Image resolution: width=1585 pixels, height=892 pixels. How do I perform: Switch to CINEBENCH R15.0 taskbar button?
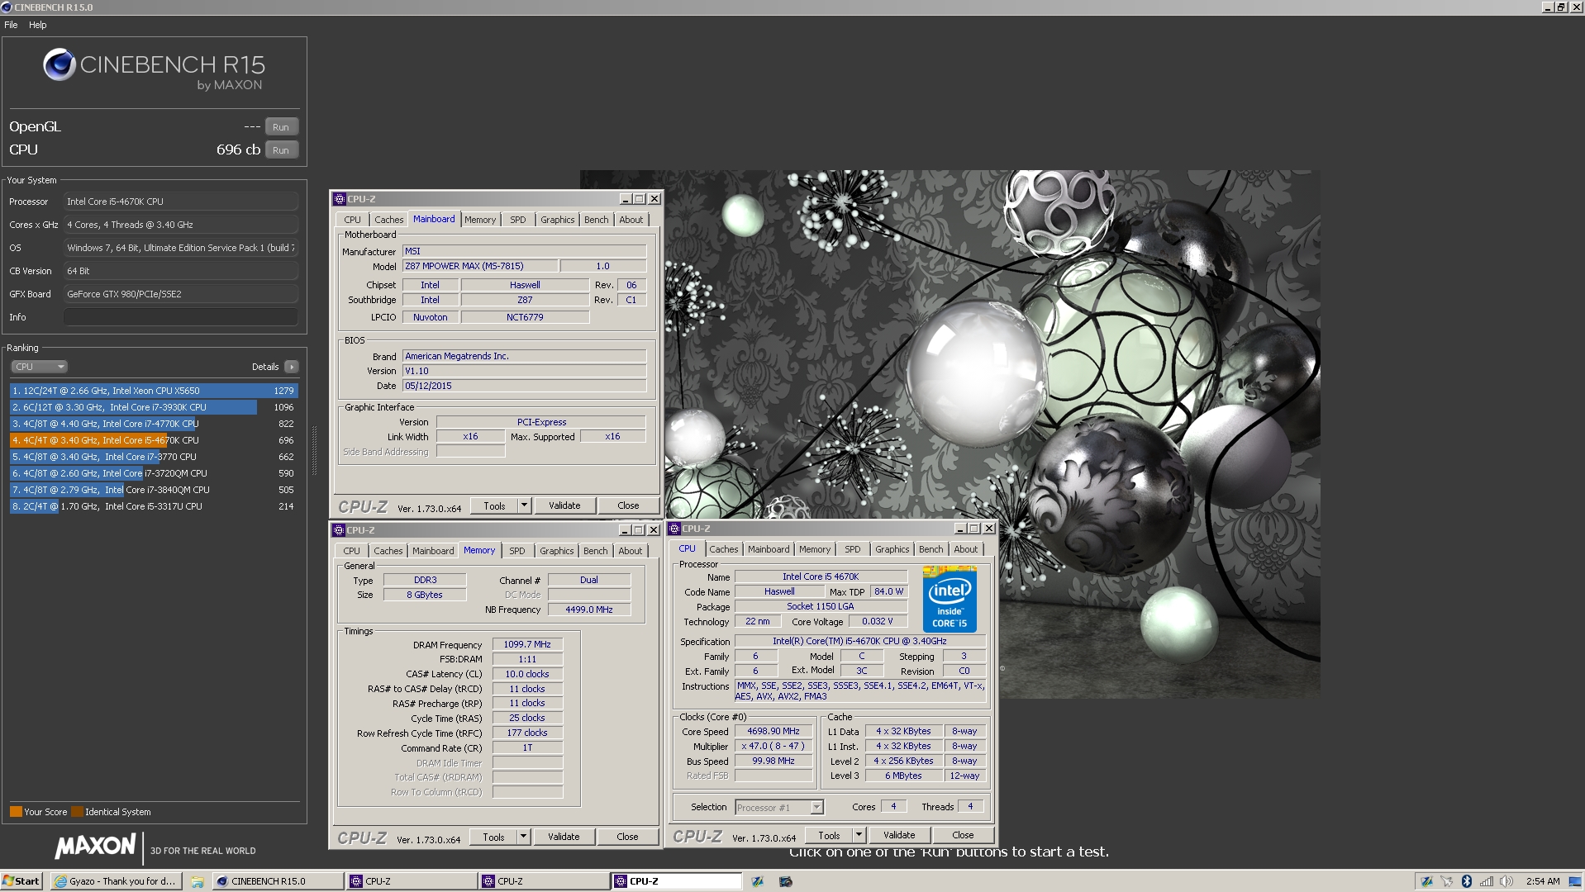point(278,881)
